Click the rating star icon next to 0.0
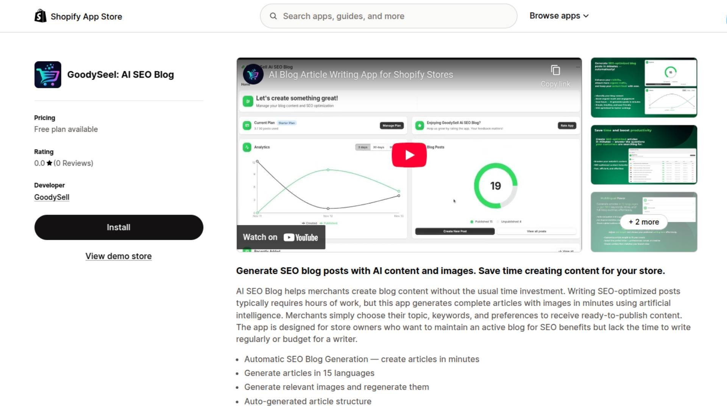This screenshot has width=727, height=409. coord(49,163)
